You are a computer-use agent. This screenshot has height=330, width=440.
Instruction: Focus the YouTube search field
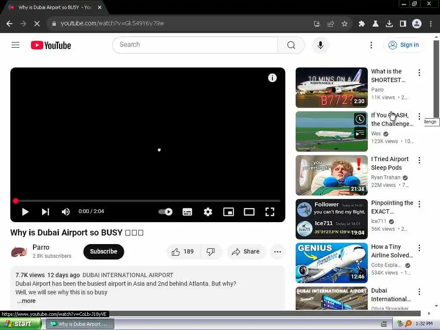coord(196,45)
